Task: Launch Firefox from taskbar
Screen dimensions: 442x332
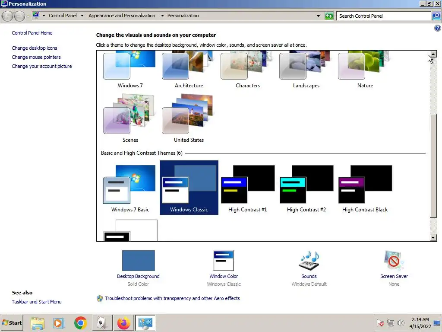Action: tap(123, 323)
